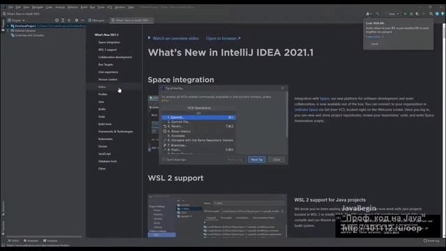Expand the FirstJavaProject tree node
The height and width of the screenshot is (251, 446).
click(x=8, y=26)
